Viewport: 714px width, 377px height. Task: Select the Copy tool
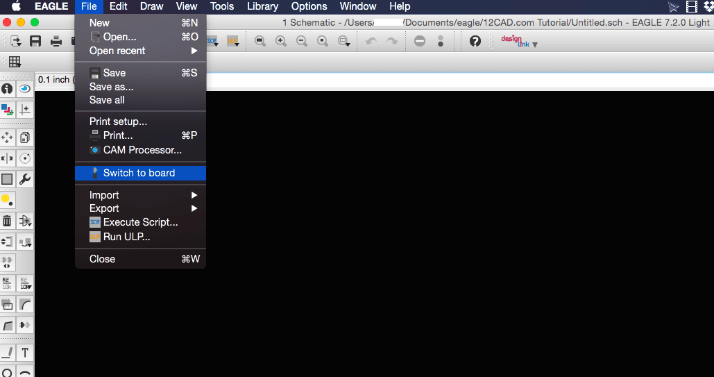click(x=25, y=137)
